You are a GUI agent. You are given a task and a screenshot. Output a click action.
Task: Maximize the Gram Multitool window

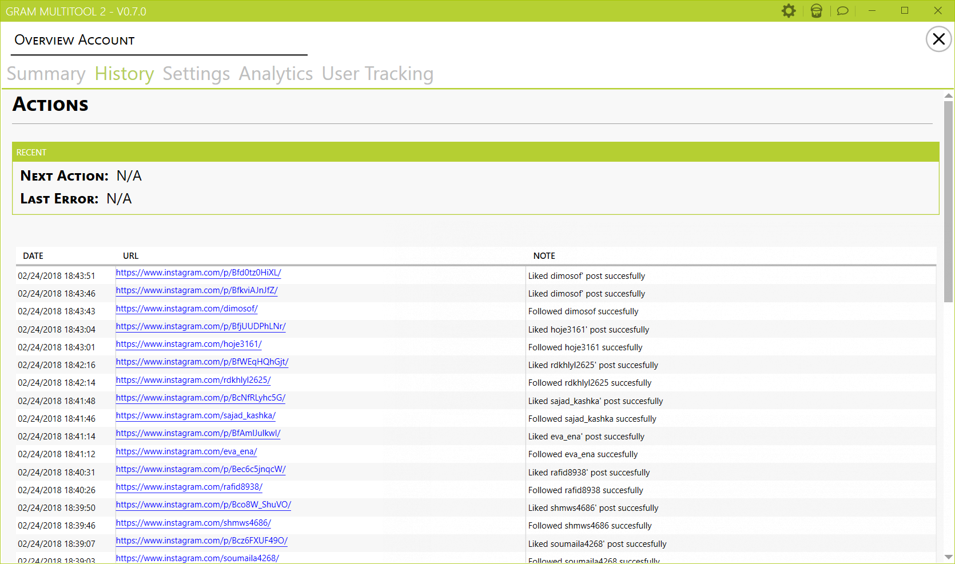[905, 11]
